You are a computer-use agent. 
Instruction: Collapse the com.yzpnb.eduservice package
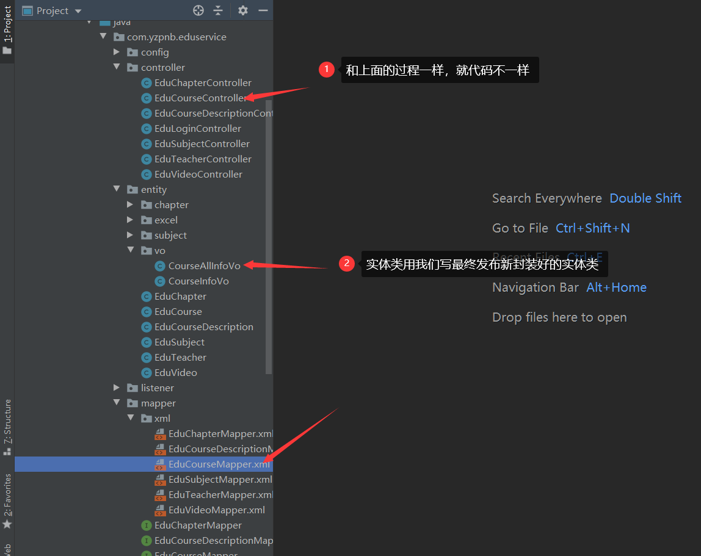(x=104, y=36)
